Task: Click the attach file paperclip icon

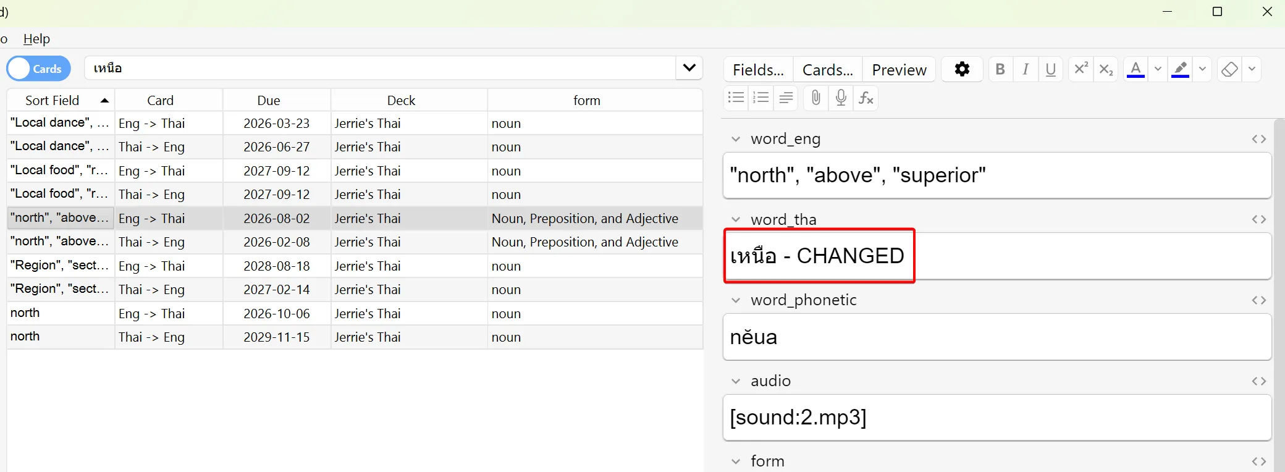Action: (815, 98)
